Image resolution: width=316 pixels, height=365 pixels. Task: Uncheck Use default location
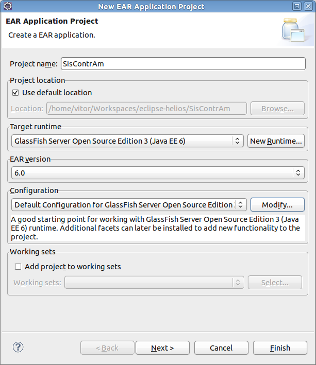point(15,93)
